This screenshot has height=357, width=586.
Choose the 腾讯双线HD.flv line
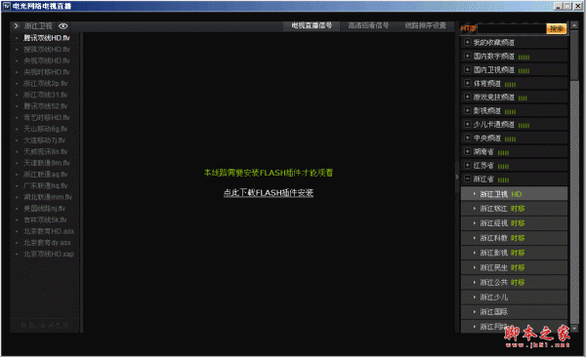(x=47, y=38)
